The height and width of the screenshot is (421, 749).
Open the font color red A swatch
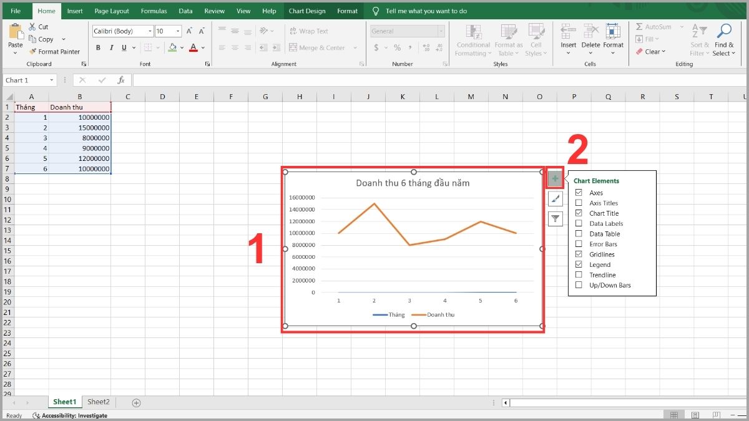click(193, 48)
